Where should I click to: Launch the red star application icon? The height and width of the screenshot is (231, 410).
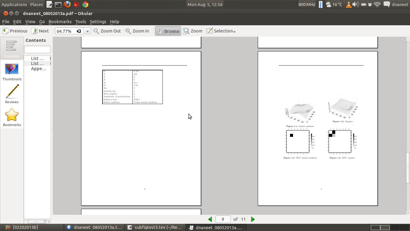[x=76, y=5]
